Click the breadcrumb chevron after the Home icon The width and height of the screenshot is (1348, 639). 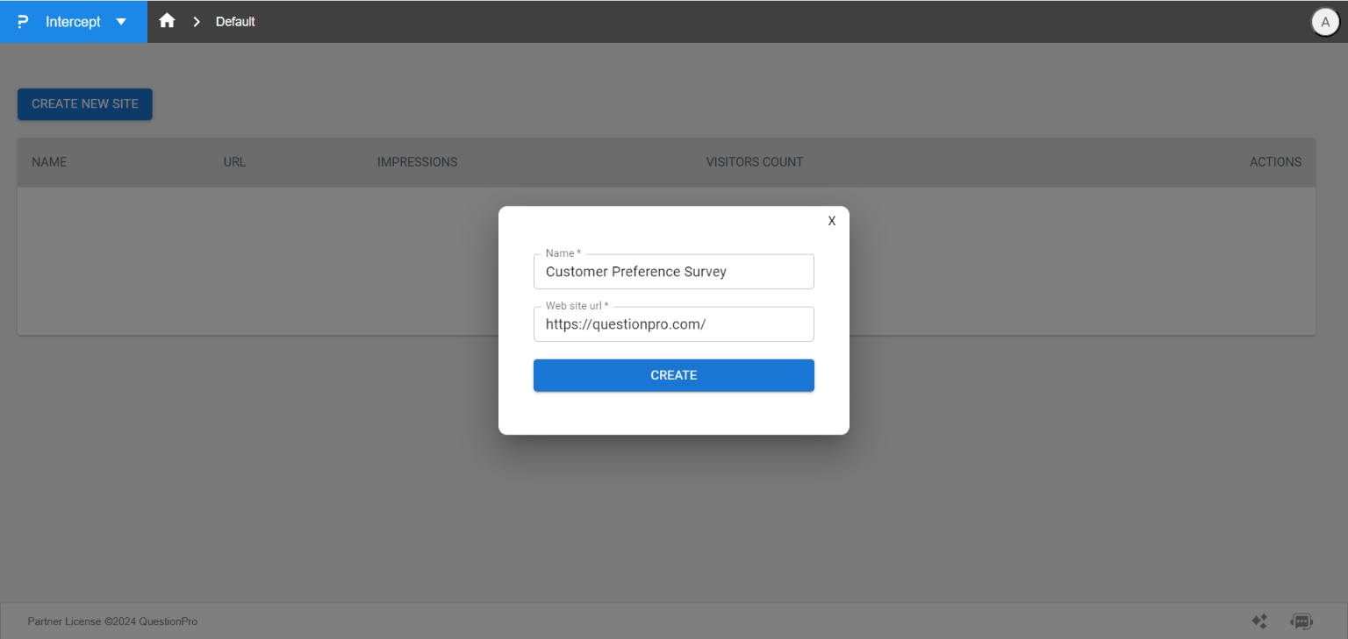(196, 21)
